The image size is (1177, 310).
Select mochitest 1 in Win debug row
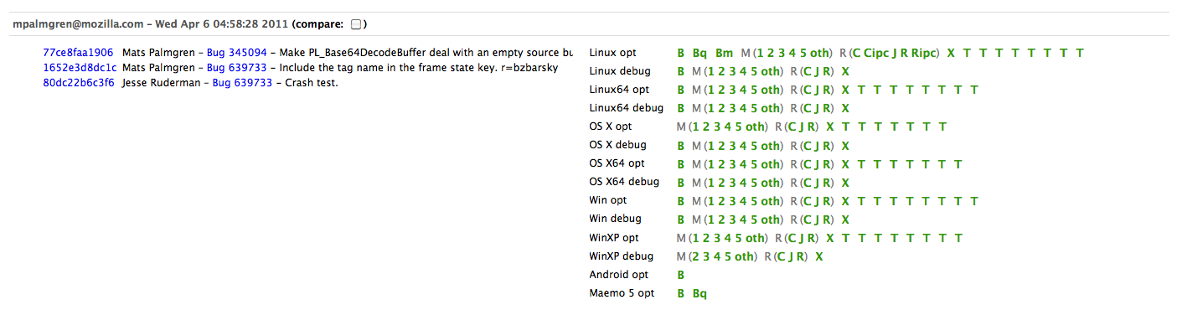[710, 220]
